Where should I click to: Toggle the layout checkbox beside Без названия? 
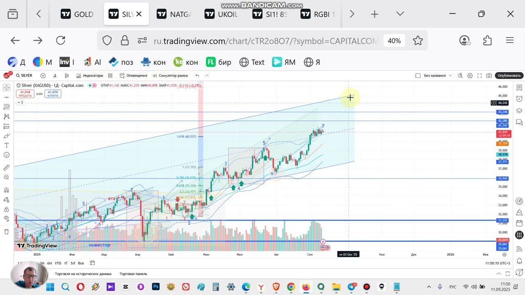coord(418,75)
